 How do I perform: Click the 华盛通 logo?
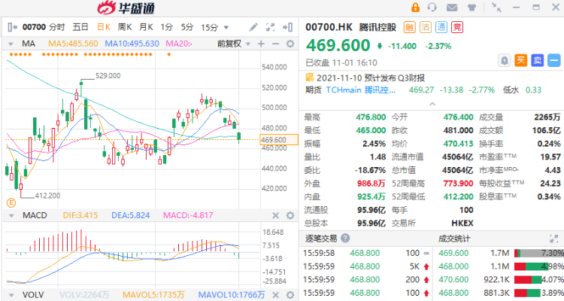126,8
